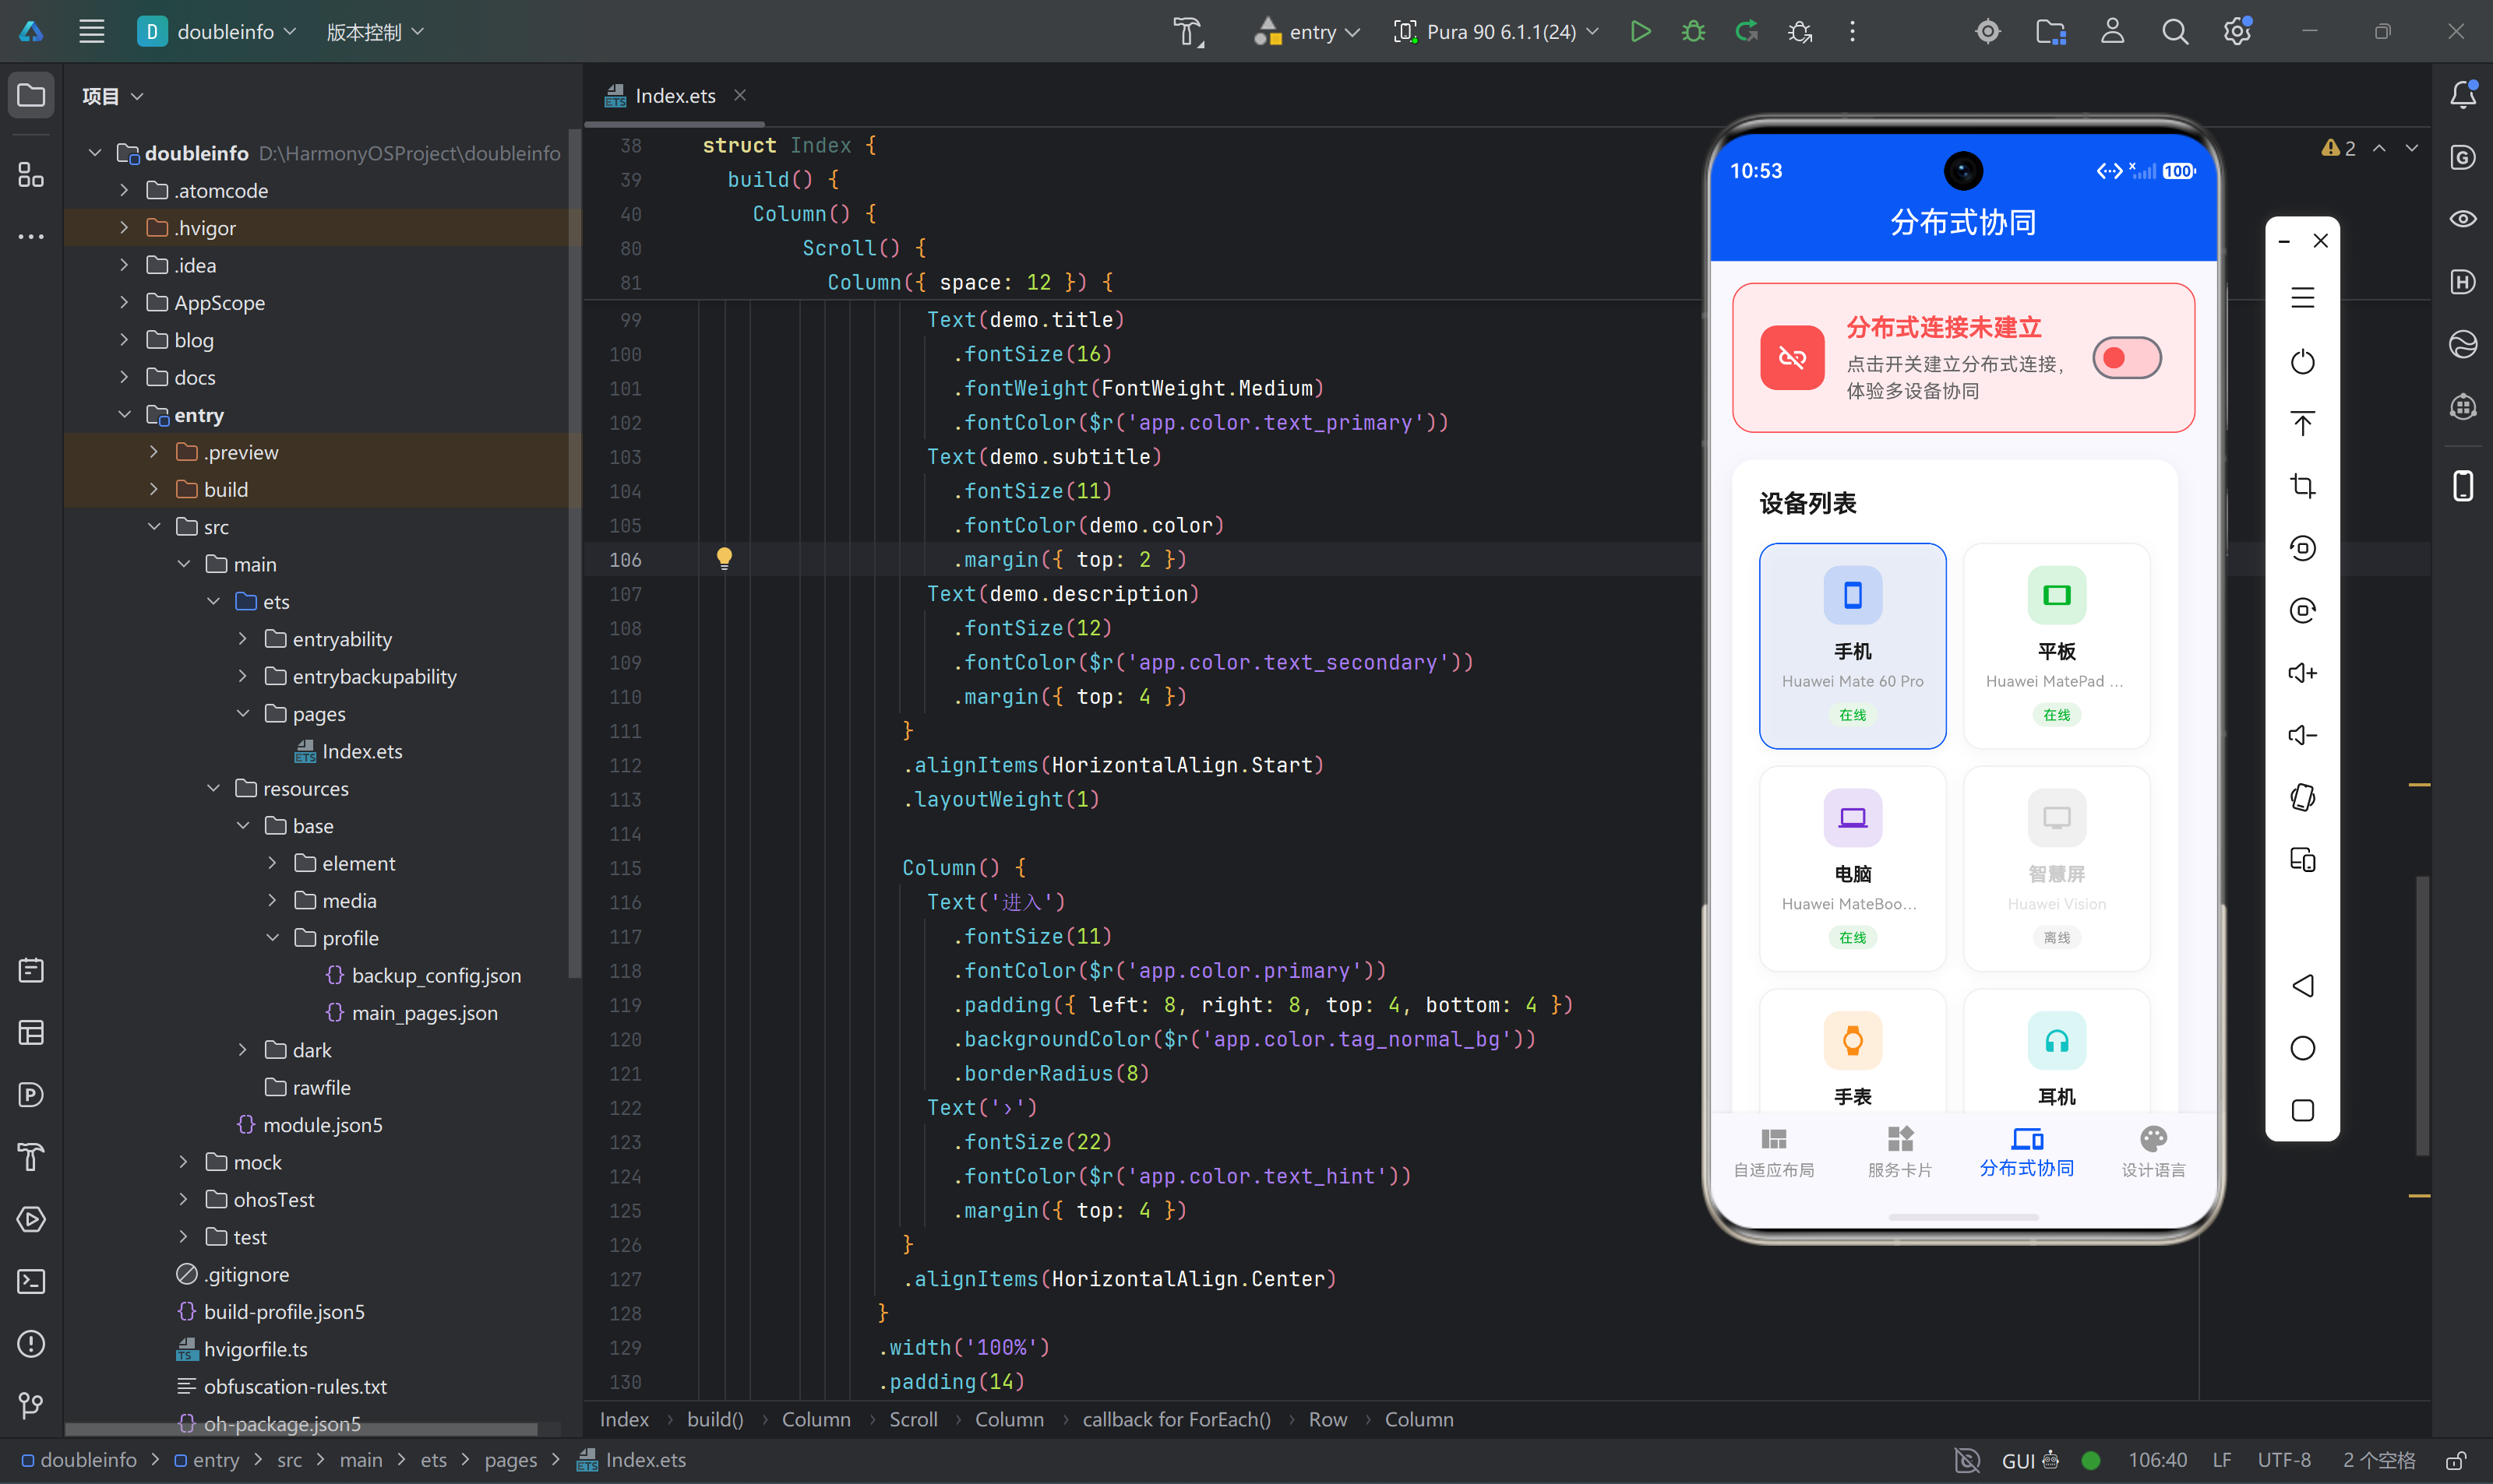The width and height of the screenshot is (2493, 1484).
Task: Open the version control branch icon in left sidebar
Action: click(x=31, y=1405)
